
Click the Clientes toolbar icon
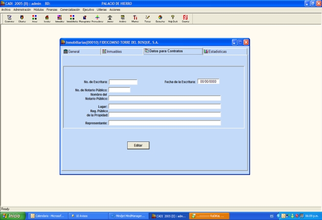[22, 19]
